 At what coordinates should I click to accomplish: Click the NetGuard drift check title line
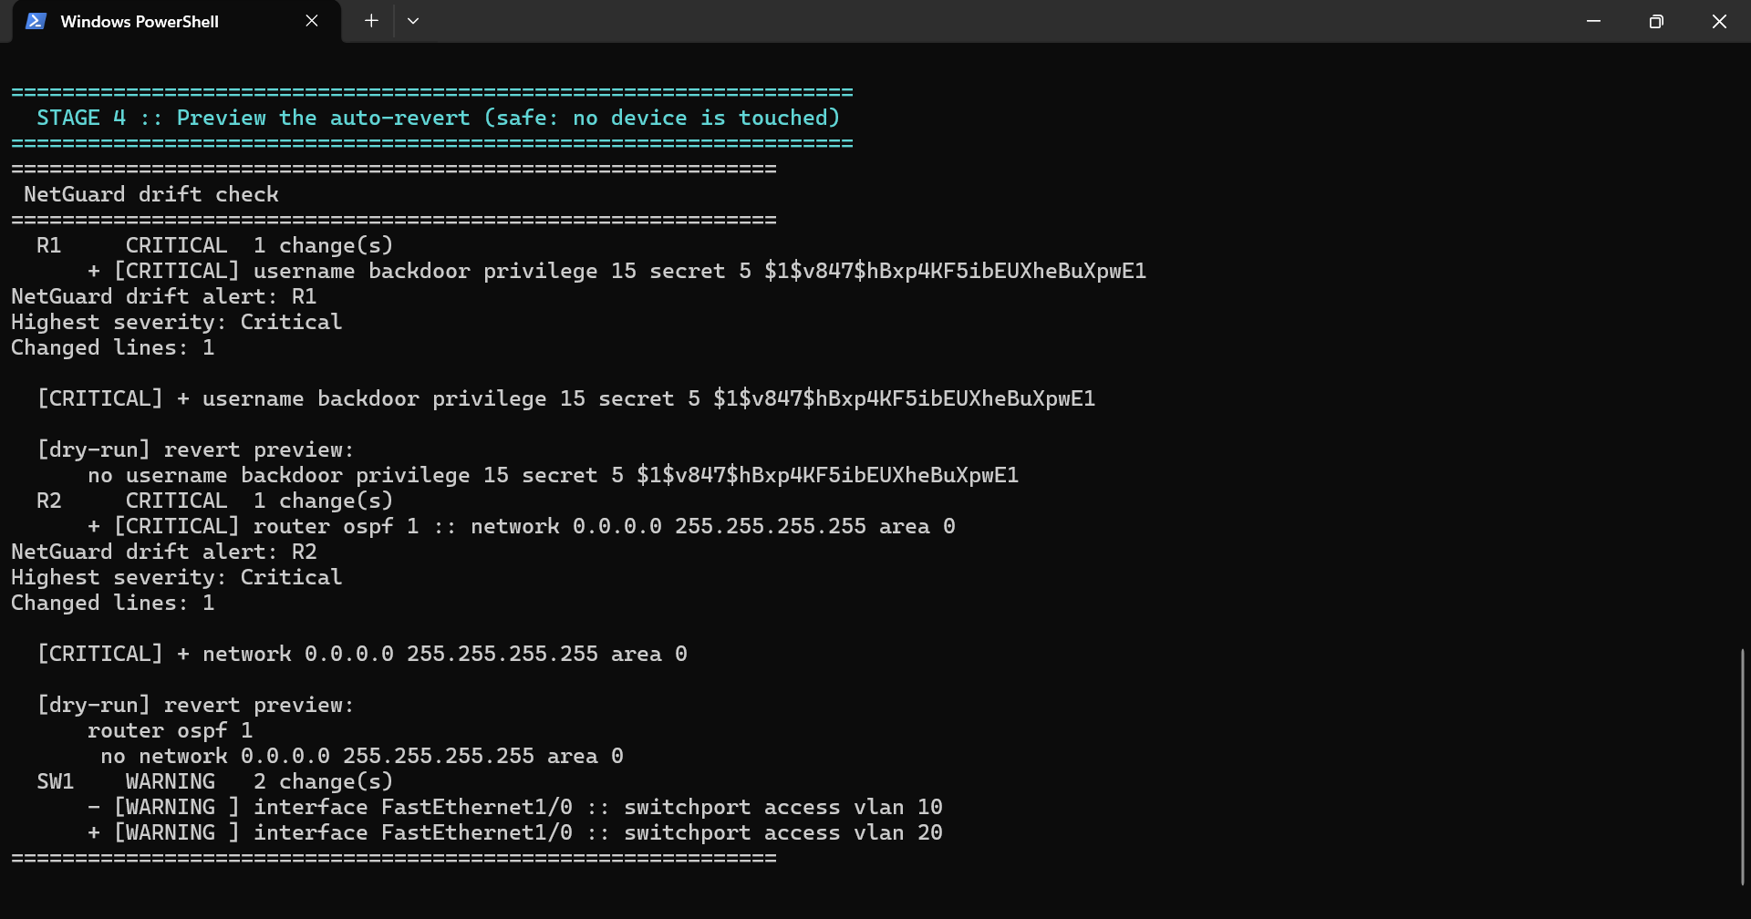(x=151, y=194)
